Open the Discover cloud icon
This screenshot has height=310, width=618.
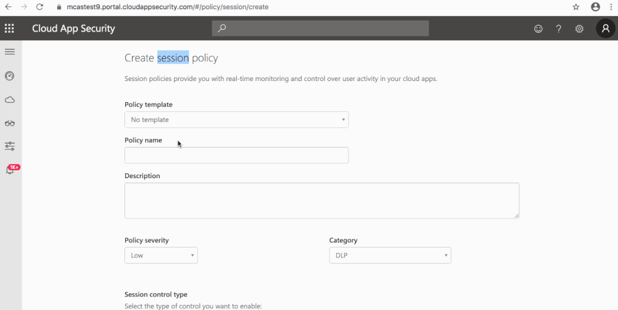(10, 100)
